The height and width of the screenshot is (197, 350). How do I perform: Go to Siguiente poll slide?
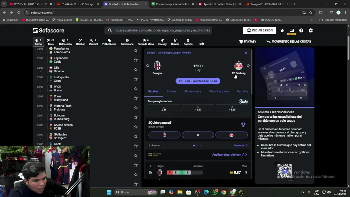[241, 145]
